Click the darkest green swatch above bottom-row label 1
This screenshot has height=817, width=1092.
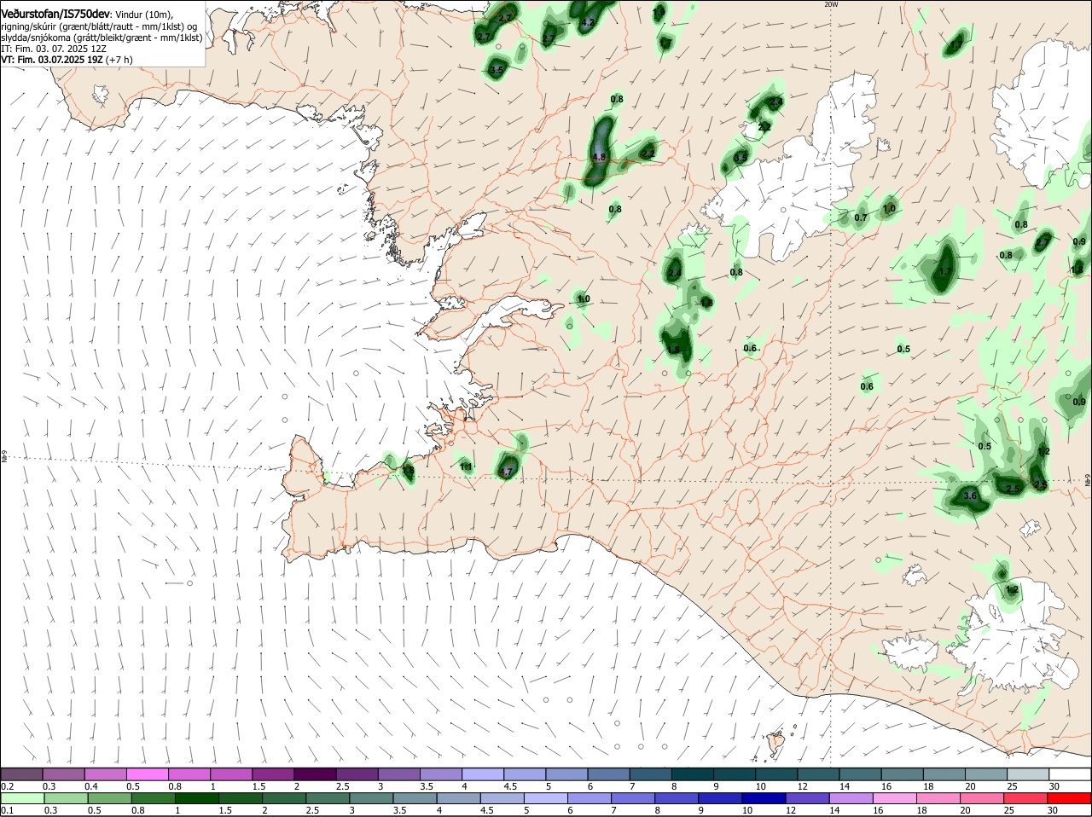pyautogui.click(x=197, y=798)
